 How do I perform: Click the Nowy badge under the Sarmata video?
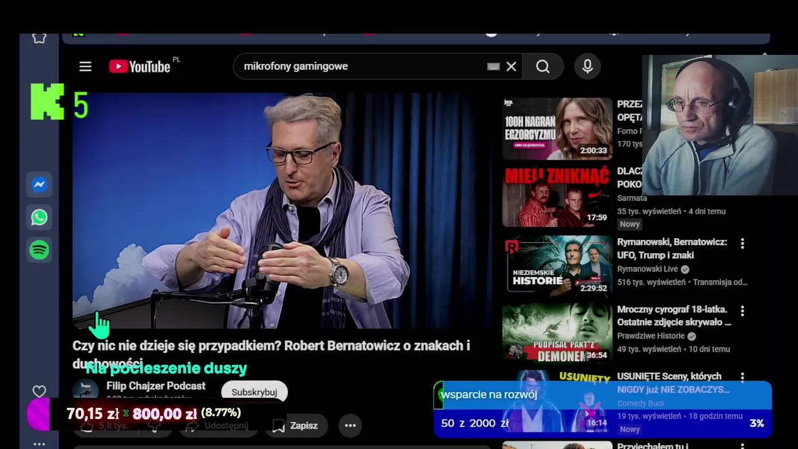point(630,224)
